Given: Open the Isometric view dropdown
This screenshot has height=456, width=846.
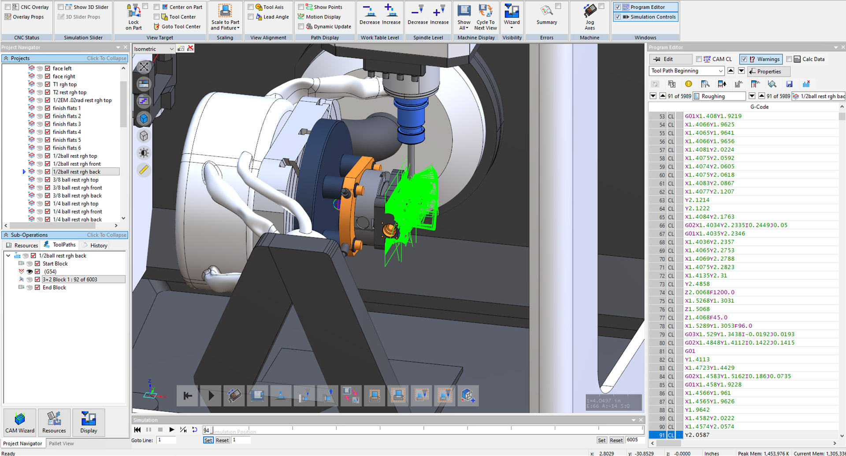Looking at the screenshot, I should click(x=171, y=49).
